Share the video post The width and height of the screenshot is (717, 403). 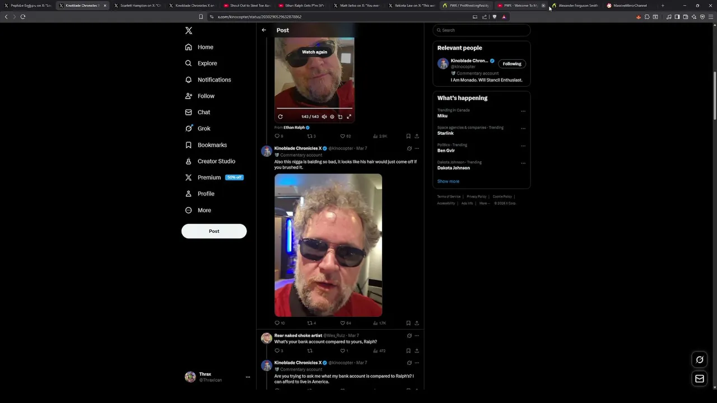pos(417,136)
